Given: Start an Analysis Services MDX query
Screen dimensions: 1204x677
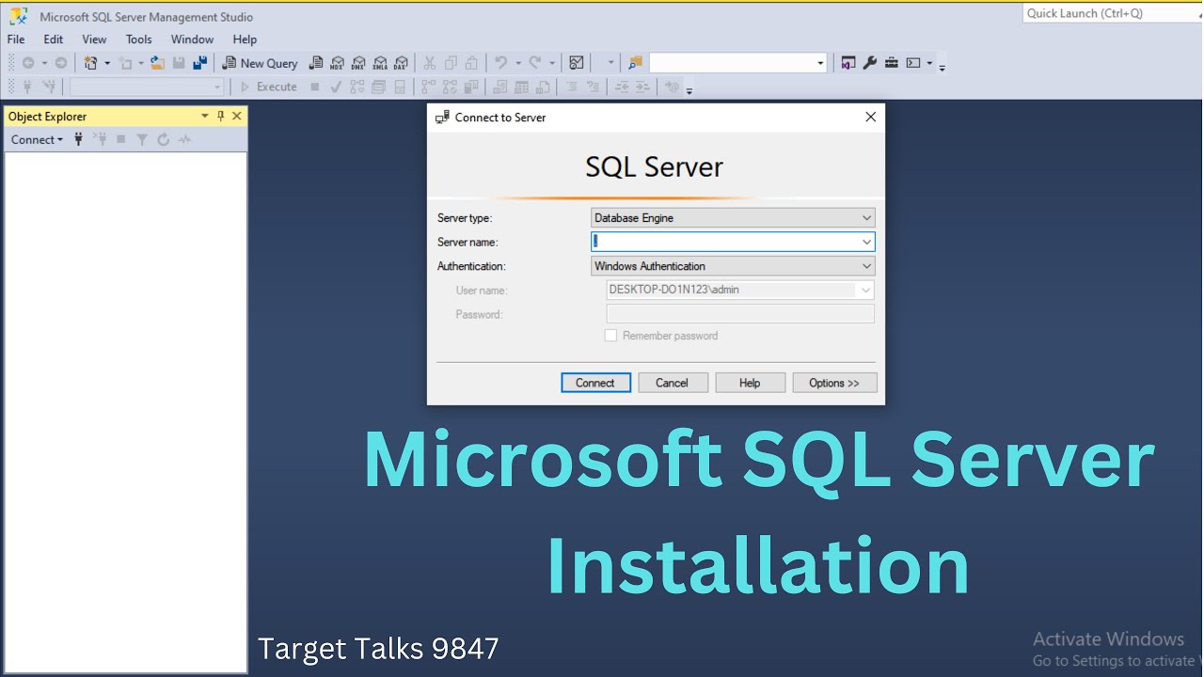Looking at the screenshot, I should pyautogui.click(x=337, y=63).
